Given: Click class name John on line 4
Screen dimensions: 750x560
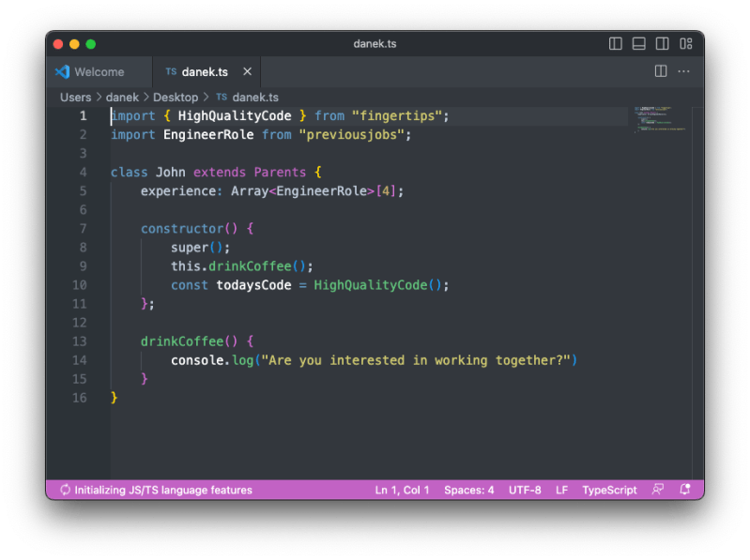Looking at the screenshot, I should [170, 172].
